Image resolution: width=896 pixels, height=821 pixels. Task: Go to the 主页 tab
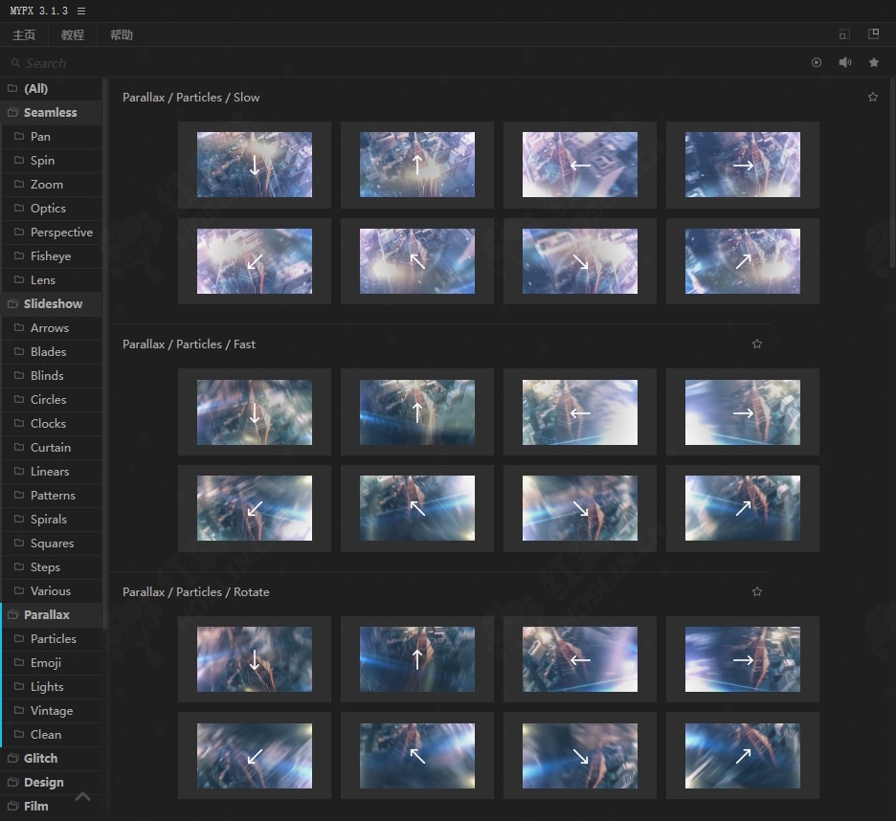coord(24,34)
